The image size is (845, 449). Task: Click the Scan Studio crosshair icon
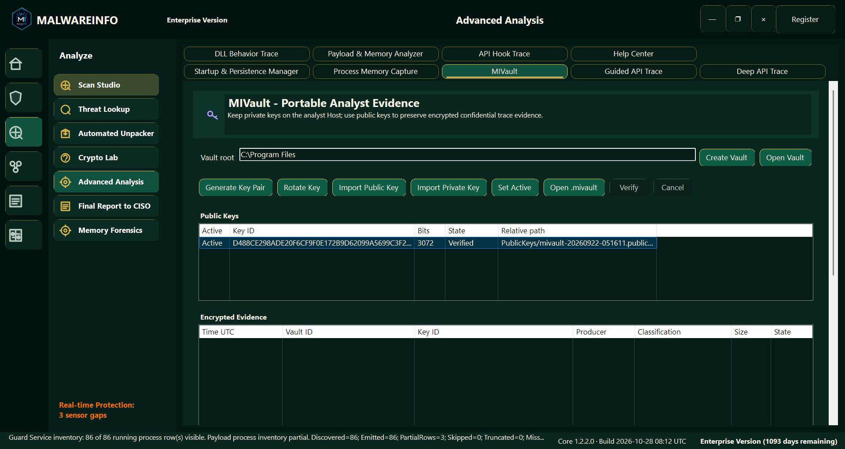pyautogui.click(x=66, y=85)
